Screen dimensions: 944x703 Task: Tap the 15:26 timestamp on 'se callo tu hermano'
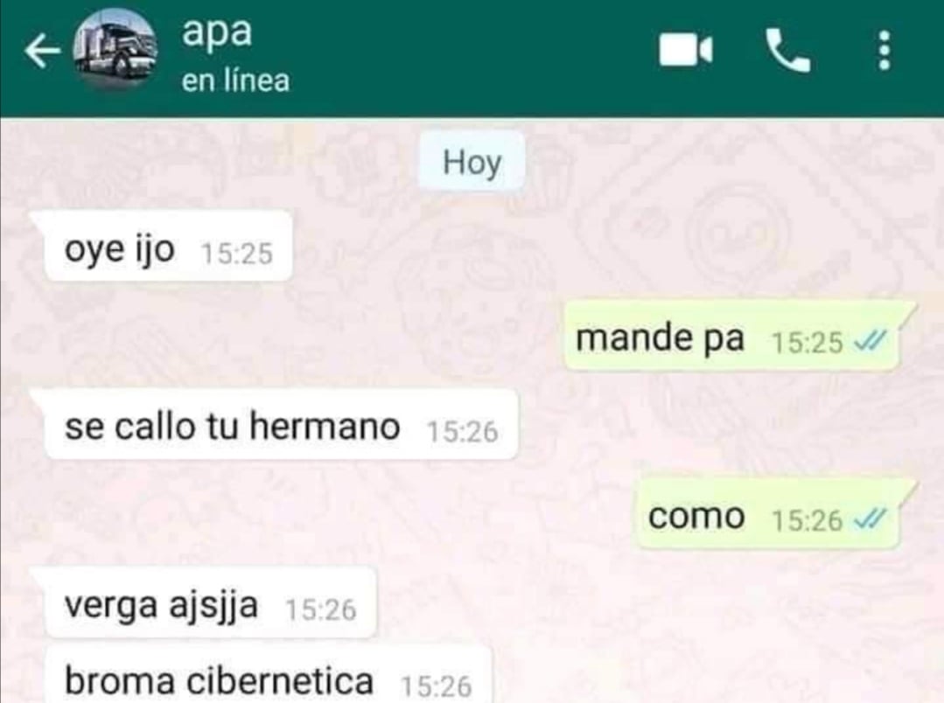pyautogui.click(x=462, y=432)
